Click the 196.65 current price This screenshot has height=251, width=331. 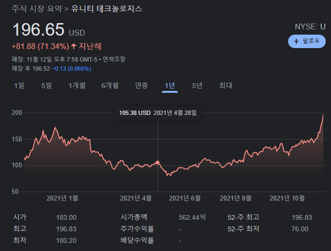point(39,29)
